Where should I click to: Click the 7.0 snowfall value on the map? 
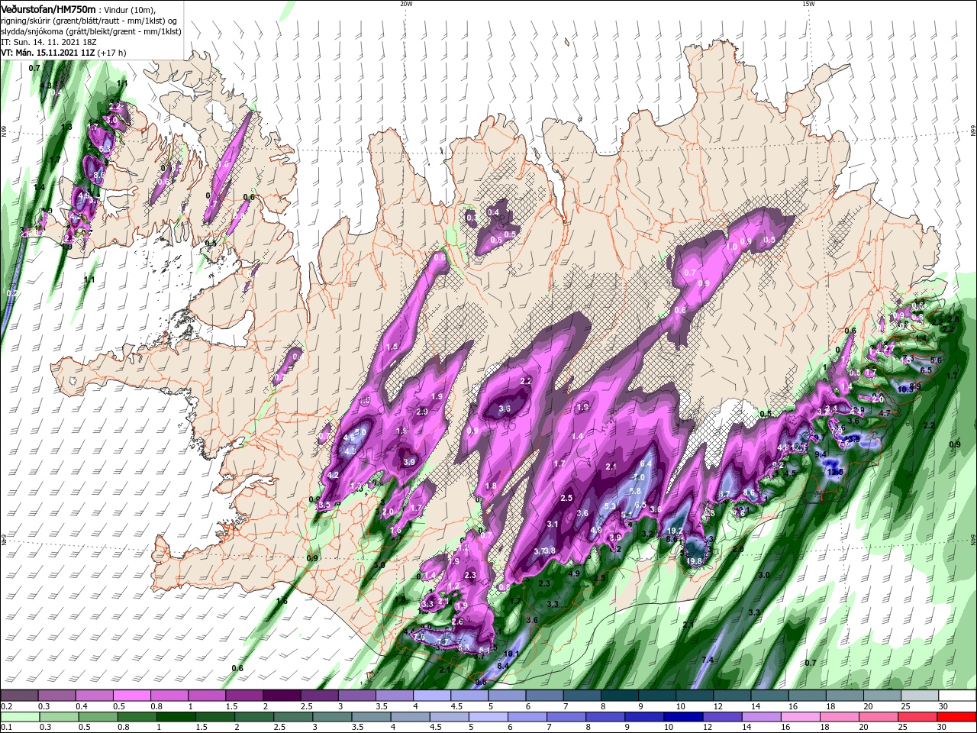pyautogui.click(x=640, y=477)
